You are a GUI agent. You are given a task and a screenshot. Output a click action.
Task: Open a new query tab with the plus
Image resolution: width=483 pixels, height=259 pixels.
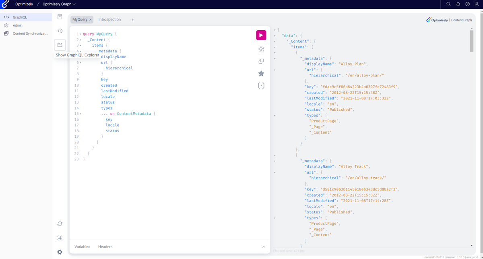pos(133,19)
